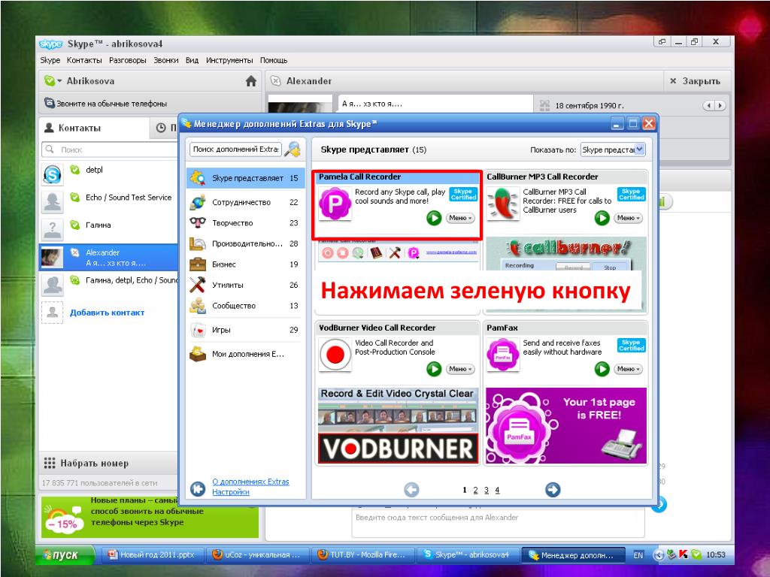770x577 pixels.
Task: Click the Поиск contacts search field in Skype
Action: tap(111, 150)
